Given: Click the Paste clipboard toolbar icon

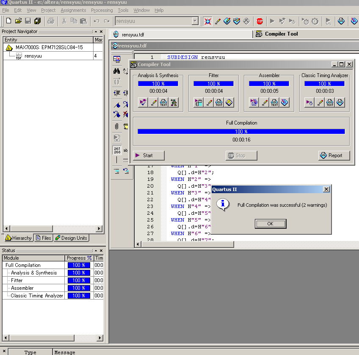Looking at the screenshot, I should (x=83, y=21).
